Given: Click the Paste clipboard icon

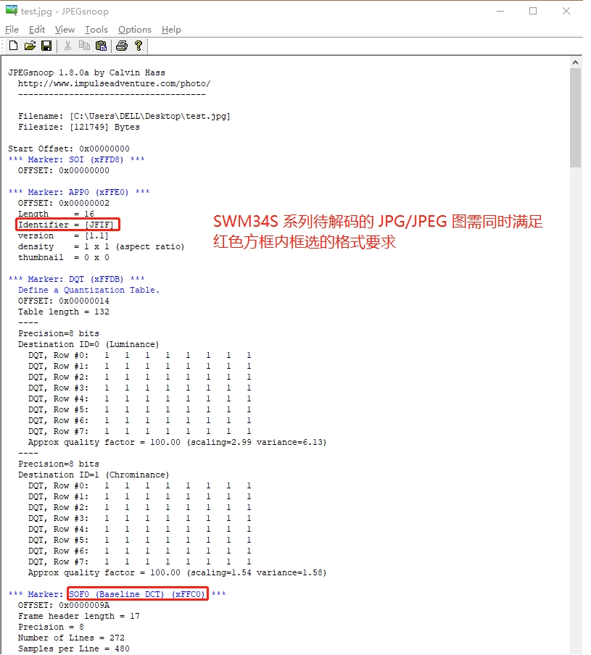Looking at the screenshot, I should (x=101, y=46).
